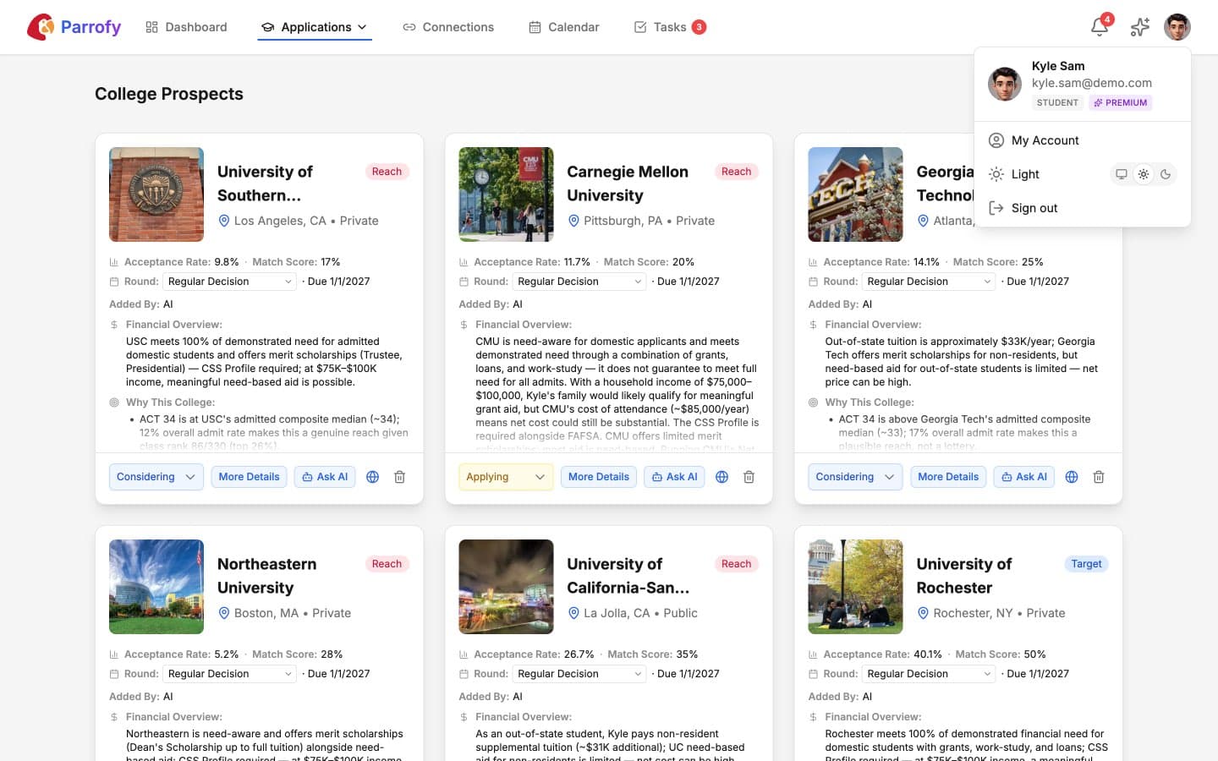Delete the Carnegie Mellon University card

(x=749, y=477)
